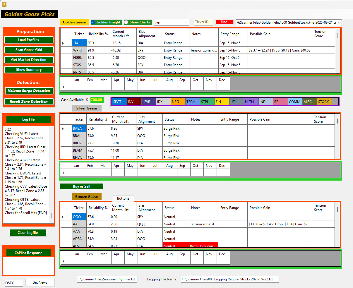The height and width of the screenshot is (288, 353).
Task: Click the AA row Possible Gain cell
Action: [x=280, y=224]
